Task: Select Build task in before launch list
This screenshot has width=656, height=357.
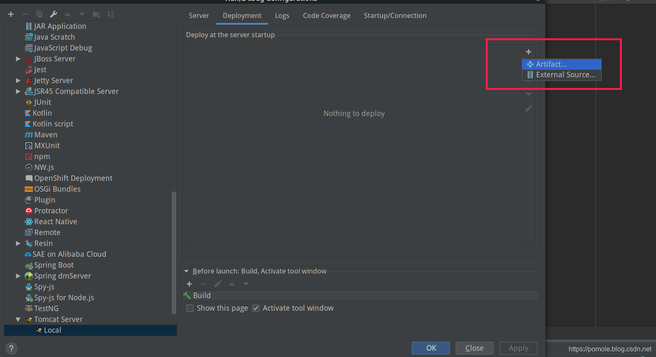Action: click(361, 296)
